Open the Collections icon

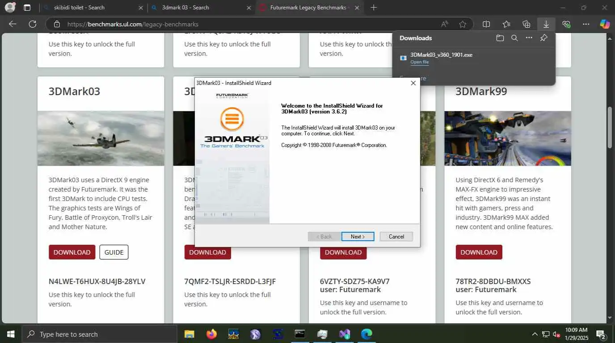coord(526,24)
